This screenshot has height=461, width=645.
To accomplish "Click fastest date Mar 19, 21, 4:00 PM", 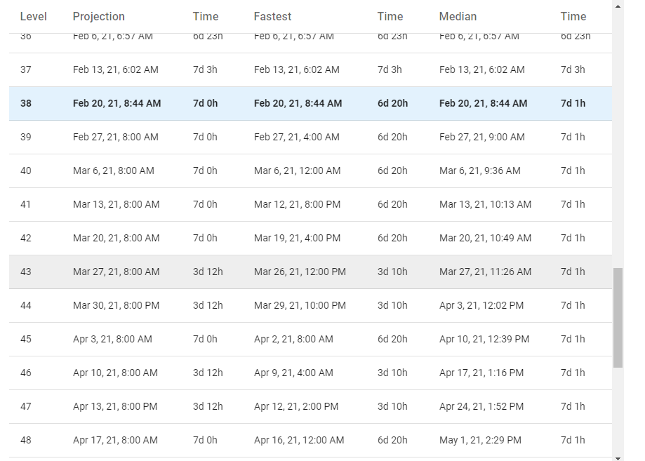I will click(x=297, y=238).
